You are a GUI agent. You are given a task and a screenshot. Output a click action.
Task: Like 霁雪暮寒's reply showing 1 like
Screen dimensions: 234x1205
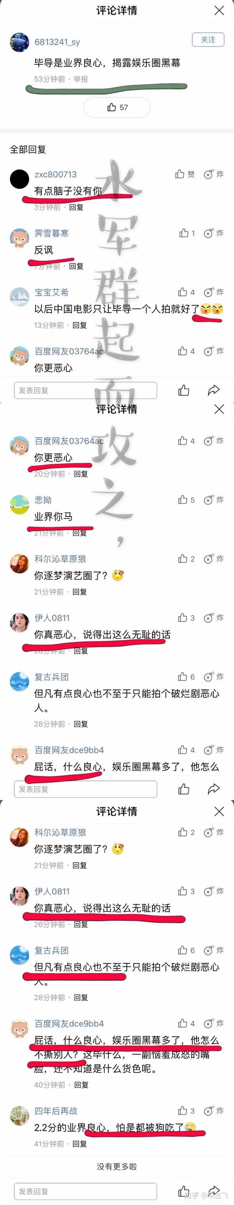point(187,233)
